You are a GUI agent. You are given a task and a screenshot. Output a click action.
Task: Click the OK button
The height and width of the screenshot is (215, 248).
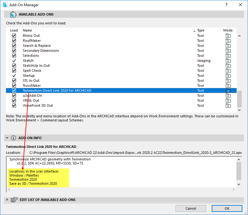pos(227,208)
